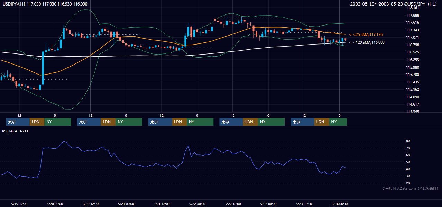The width and height of the screenshot is (442, 207).
Task: Select the 25 SMA 117.176 orange label
Action: (x=366, y=34)
